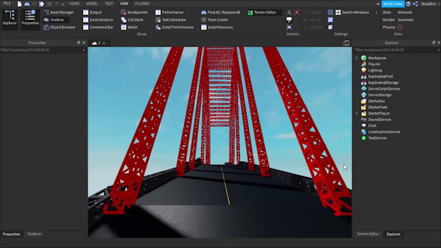Open the Performance window

coord(169,12)
